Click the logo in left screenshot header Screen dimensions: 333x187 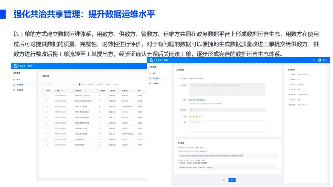click(15, 66)
